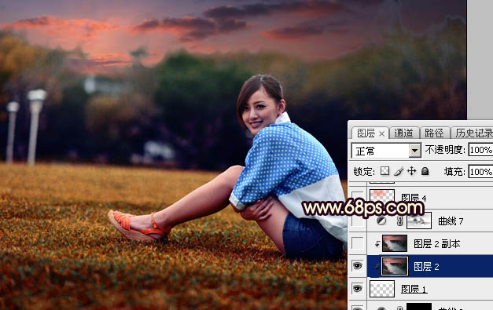
Task: Click the 图层 2 副本 clipping arrow icon
Action: tap(377, 244)
